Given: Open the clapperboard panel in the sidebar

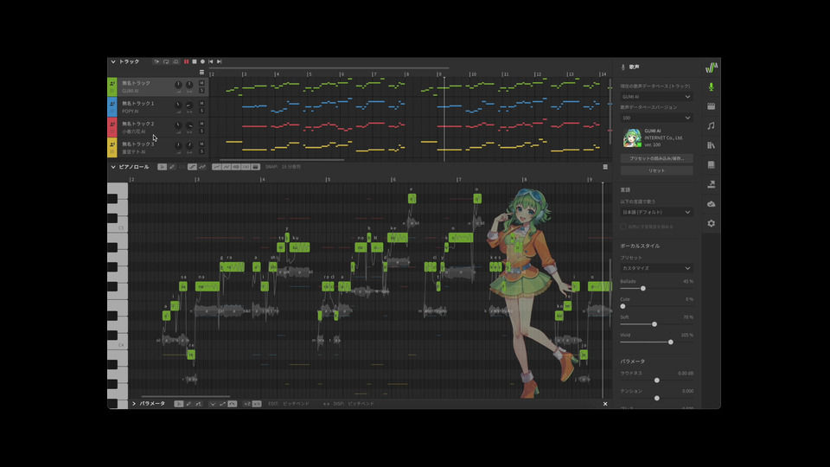Looking at the screenshot, I should pyautogui.click(x=712, y=106).
